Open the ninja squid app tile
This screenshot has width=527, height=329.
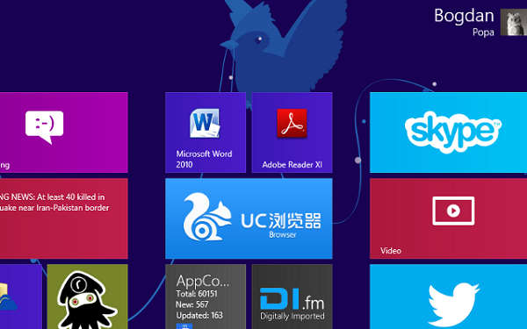(87, 297)
